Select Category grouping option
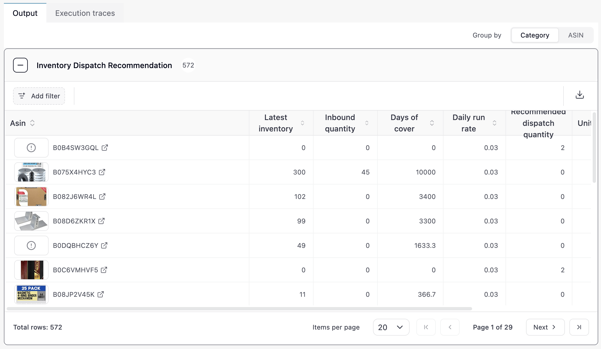The width and height of the screenshot is (601, 349). pos(534,35)
